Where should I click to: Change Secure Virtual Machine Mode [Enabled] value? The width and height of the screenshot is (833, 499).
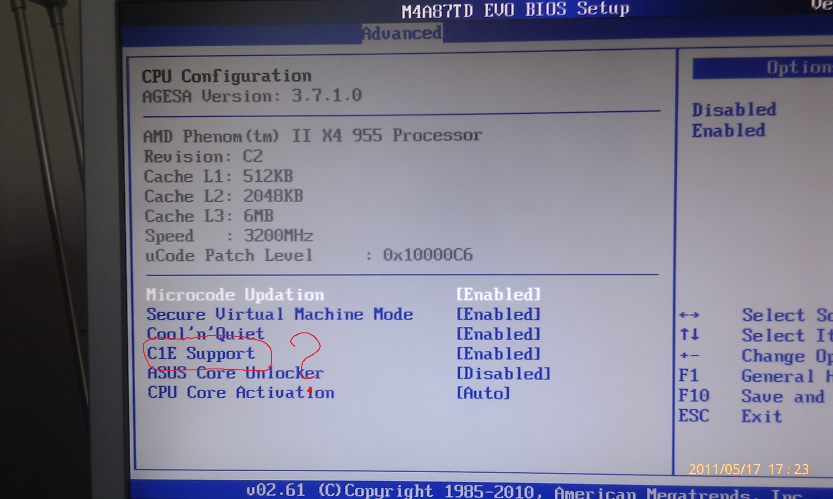tap(498, 314)
